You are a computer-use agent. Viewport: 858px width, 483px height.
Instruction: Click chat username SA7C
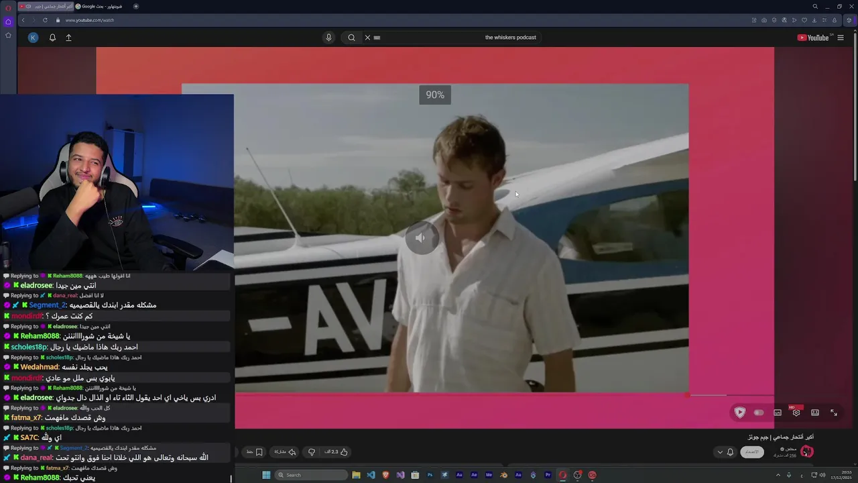coord(29,438)
